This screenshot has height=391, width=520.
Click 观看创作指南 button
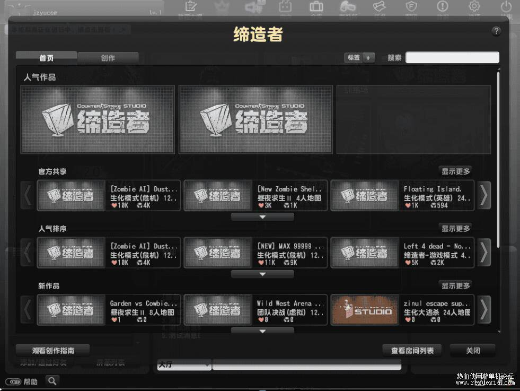click(x=53, y=350)
